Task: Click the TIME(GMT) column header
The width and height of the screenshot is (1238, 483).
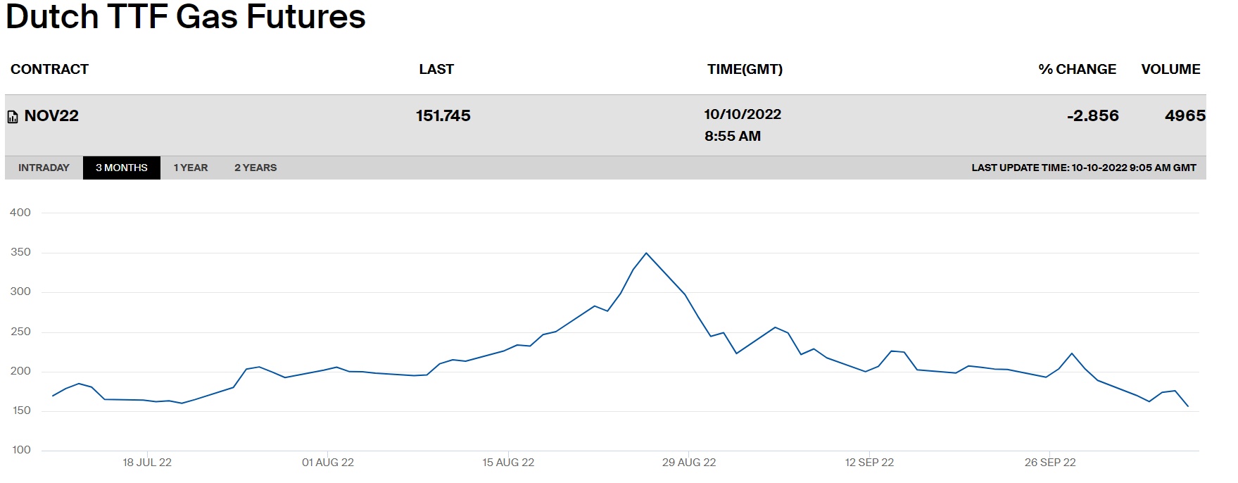Action: click(x=745, y=69)
